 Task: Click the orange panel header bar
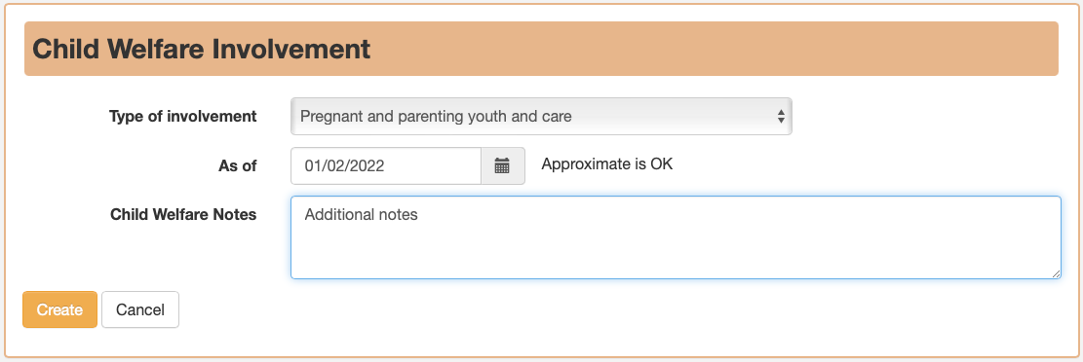542,49
